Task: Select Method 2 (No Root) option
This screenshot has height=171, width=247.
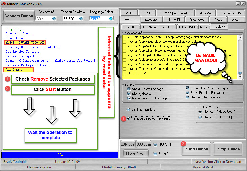Action: coord(200,117)
